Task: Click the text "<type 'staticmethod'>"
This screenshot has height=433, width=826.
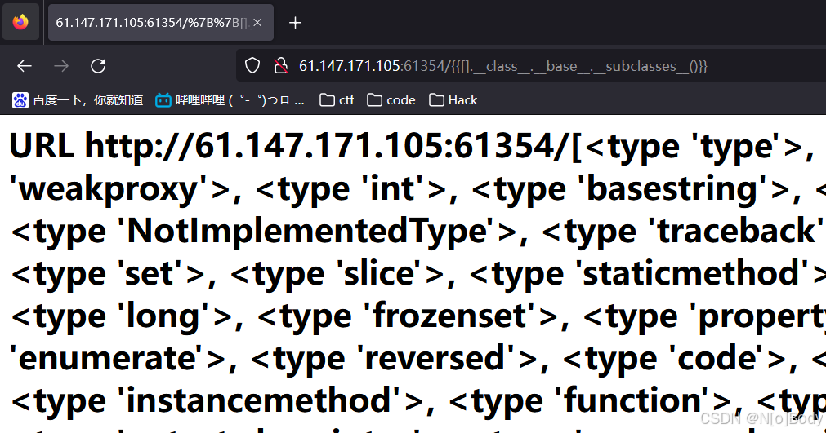Action: click(x=647, y=274)
